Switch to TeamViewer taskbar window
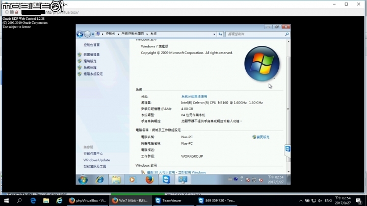Screen dimensions: 367x206 (173, 200)
